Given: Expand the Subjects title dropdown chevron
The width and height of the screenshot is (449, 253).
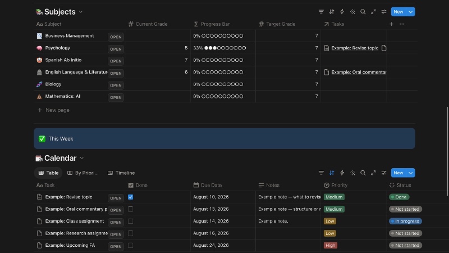Looking at the screenshot, I should [x=81, y=12].
